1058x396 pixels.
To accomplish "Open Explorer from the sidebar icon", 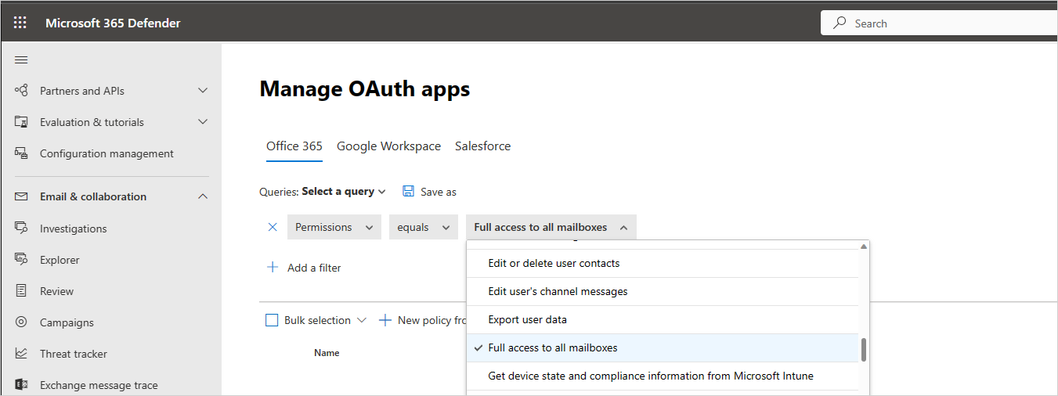I will click(x=22, y=260).
